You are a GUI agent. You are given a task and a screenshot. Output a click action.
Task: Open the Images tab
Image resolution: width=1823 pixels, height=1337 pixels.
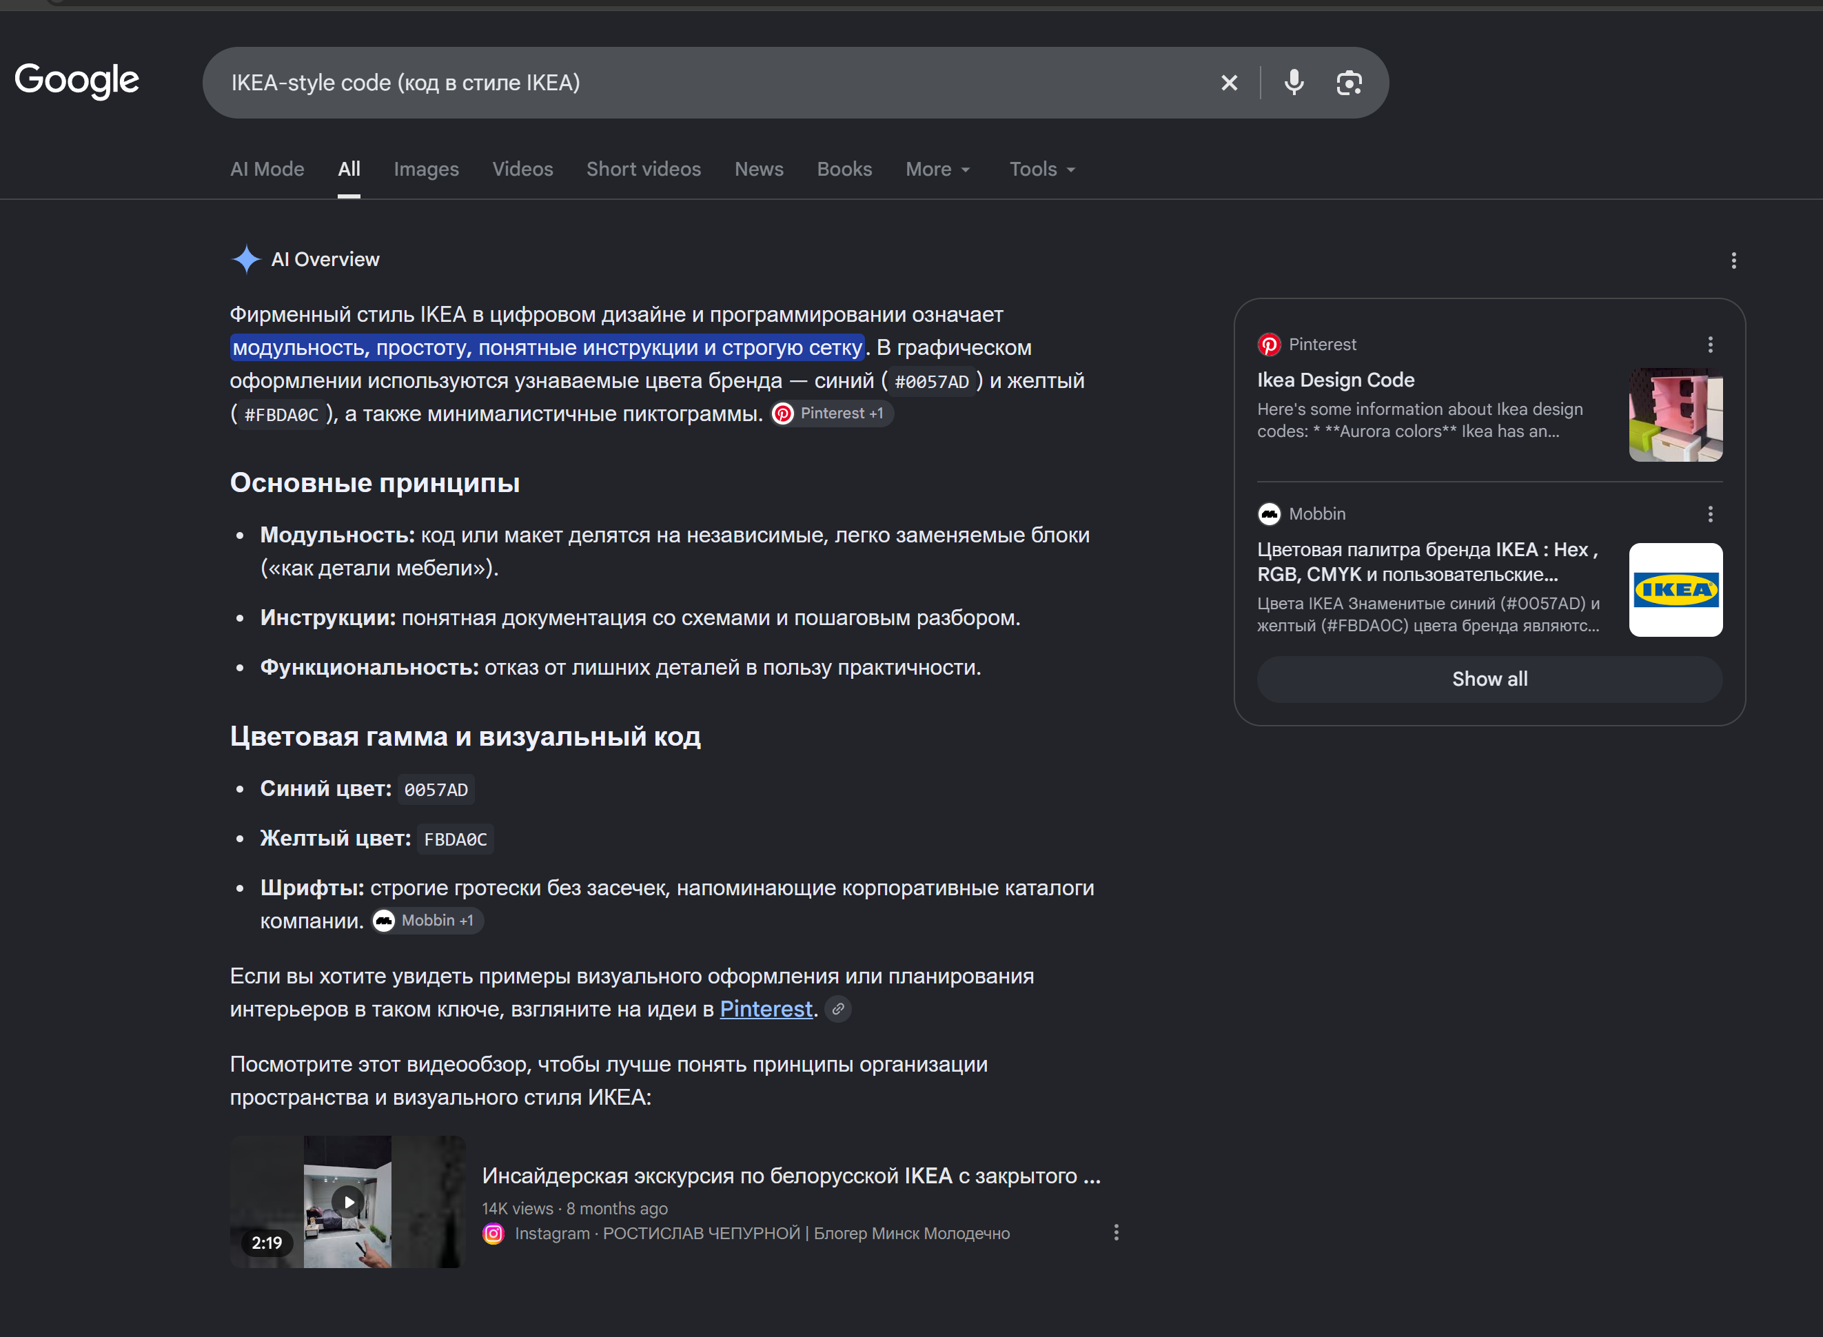(427, 169)
